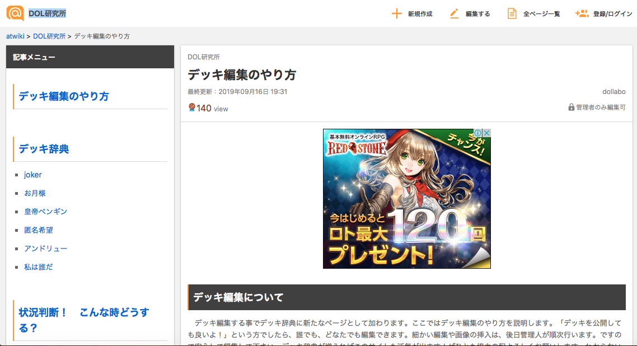Click the Red Stone advertisement image
The width and height of the screenshot is (637, 346).
pos(406,199)
